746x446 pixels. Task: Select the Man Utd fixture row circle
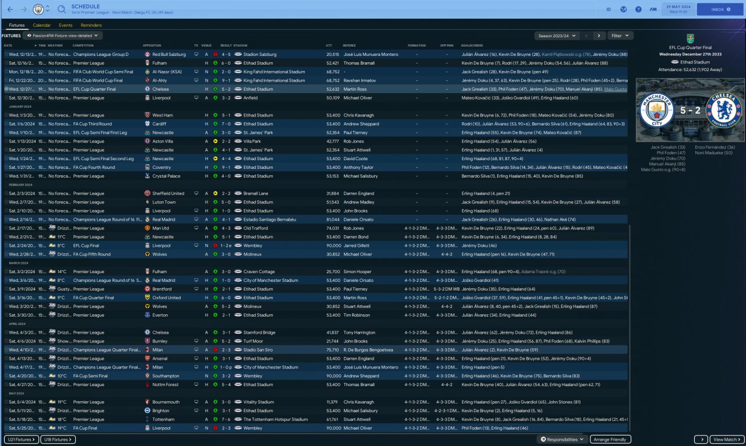point(6,228)
